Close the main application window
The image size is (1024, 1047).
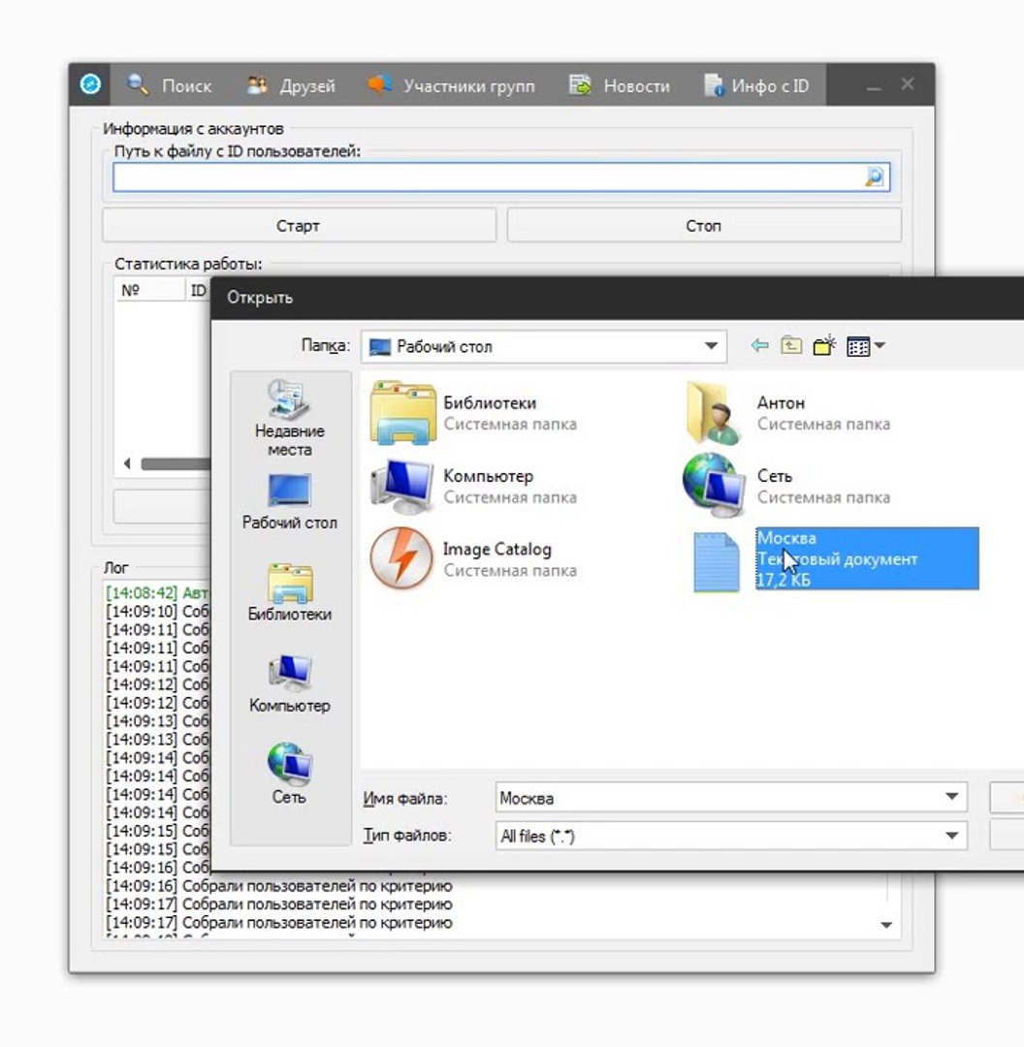(907, 84)
